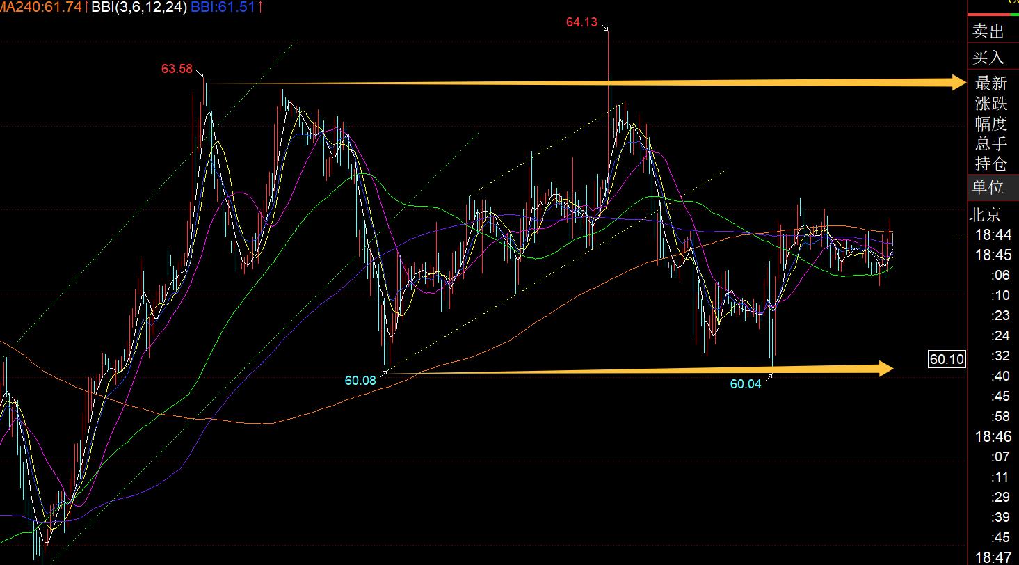Click the 63.58 peak price marker
Screen dimensions: 1019x565
[177, 69]
